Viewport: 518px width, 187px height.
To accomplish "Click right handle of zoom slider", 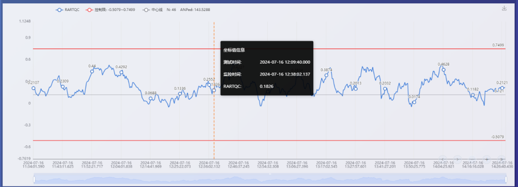I will pos(506,179).
